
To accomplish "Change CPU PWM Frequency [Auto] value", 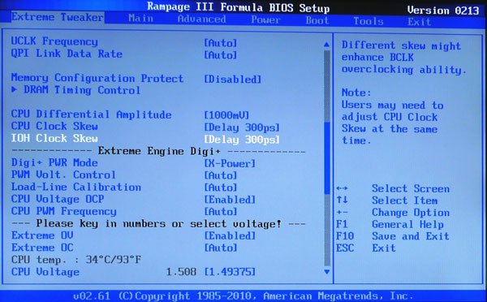I will click(x=220, y=212).
